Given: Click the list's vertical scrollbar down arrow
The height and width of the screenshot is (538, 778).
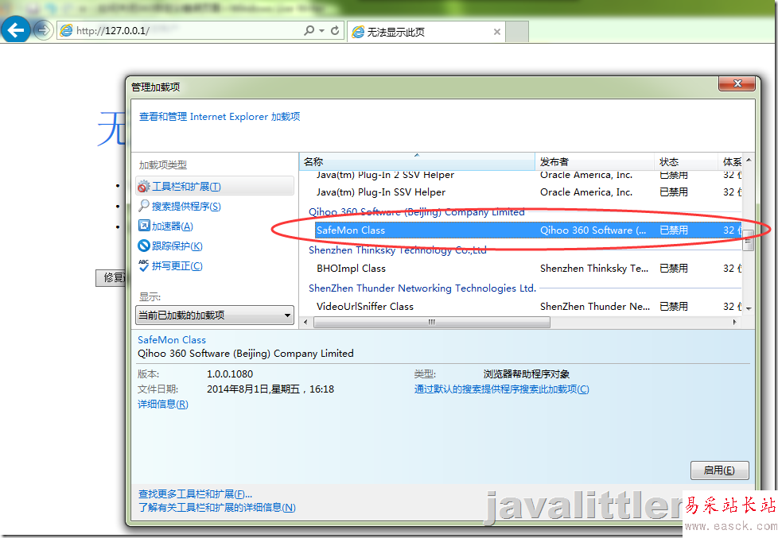Looking at the screenshot, I should point(749,309).
